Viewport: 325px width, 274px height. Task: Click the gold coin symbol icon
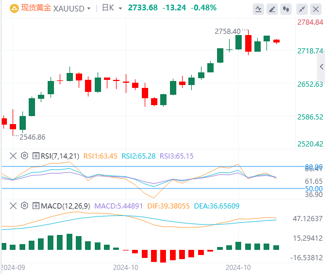click(14, 9)
